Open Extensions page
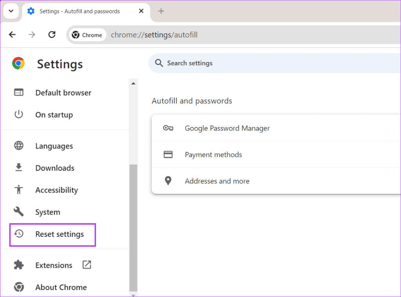 [54, 265]
